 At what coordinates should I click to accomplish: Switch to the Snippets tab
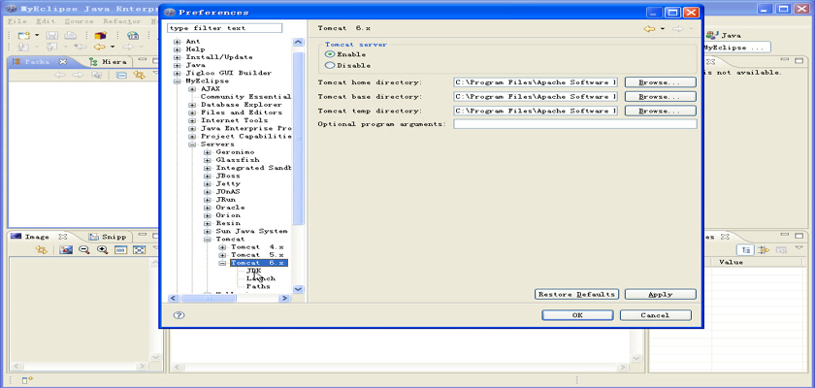[x=107, y=237]
